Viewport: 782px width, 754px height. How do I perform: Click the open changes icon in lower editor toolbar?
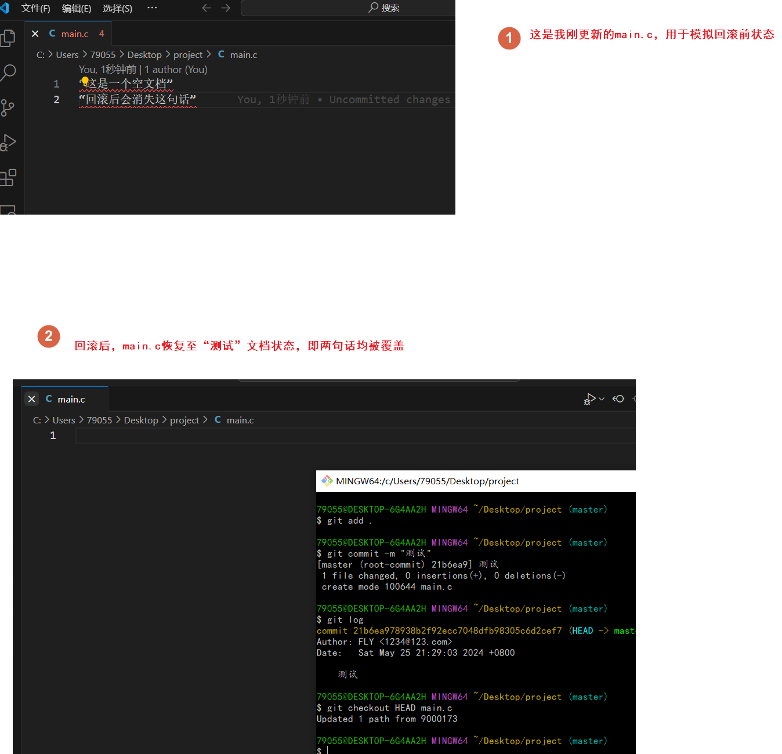[x=618, y=399]
